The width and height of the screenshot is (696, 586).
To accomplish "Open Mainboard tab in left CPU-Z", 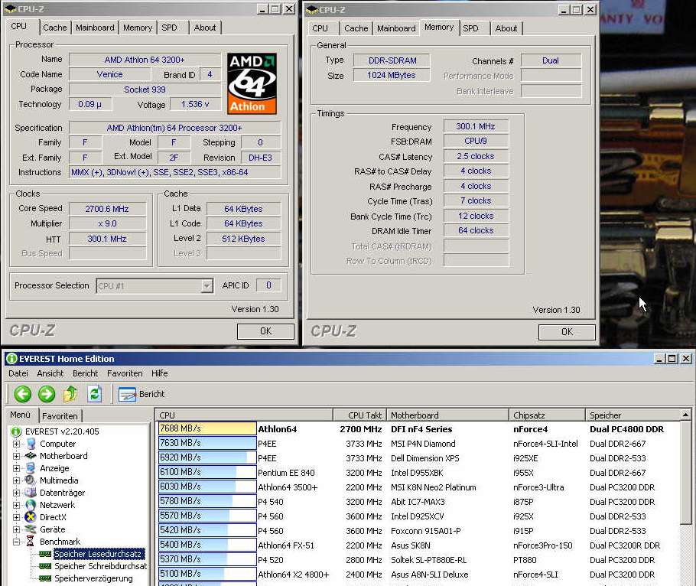I will pos(95,28).
